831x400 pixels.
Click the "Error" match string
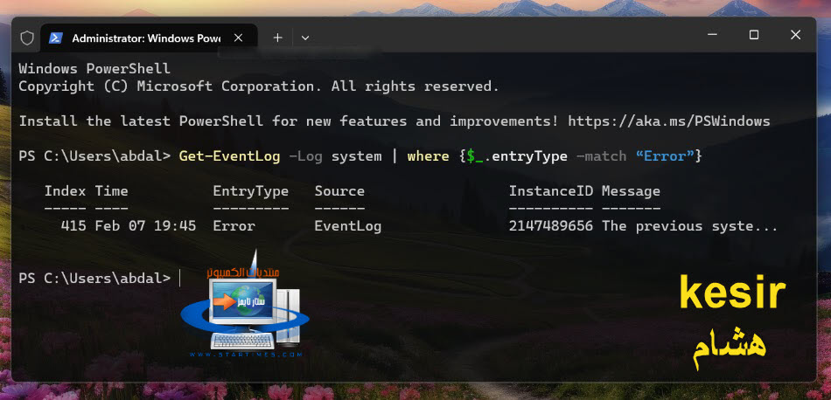pyautogui.click(x=665, y=156)
